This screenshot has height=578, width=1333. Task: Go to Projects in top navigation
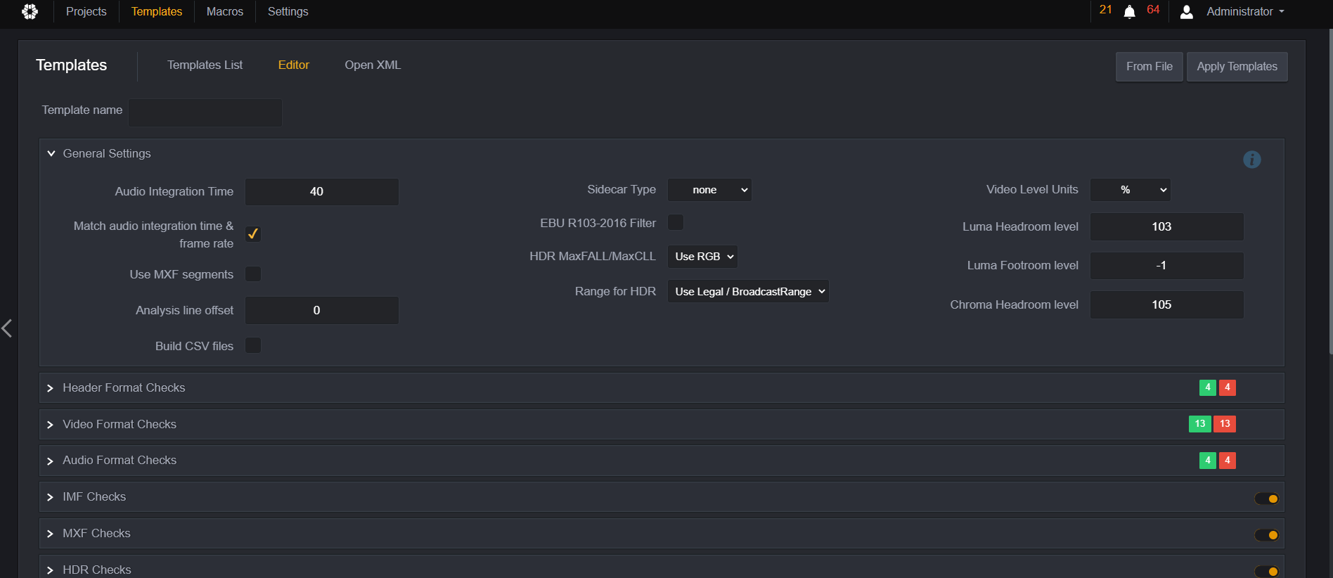pos(86,12)
